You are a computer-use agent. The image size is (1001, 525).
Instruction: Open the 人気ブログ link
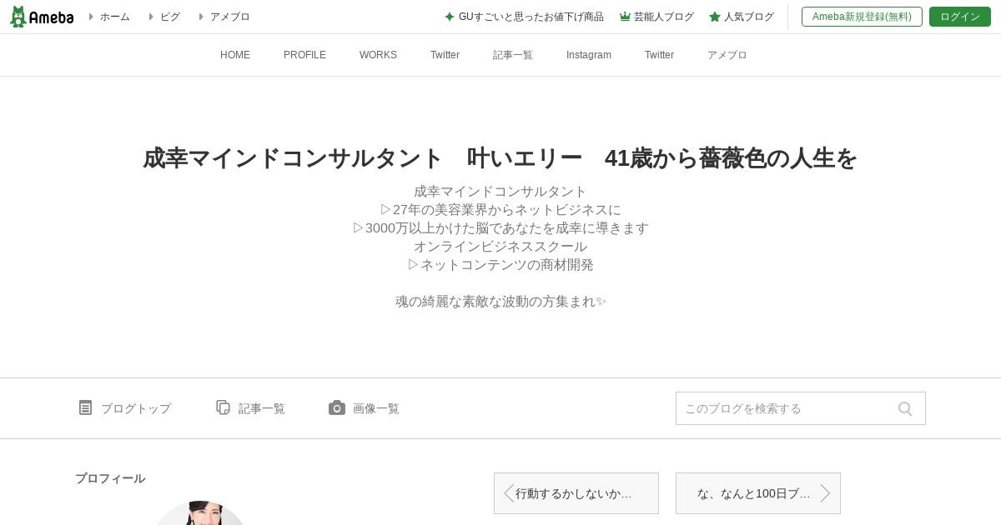749,17
